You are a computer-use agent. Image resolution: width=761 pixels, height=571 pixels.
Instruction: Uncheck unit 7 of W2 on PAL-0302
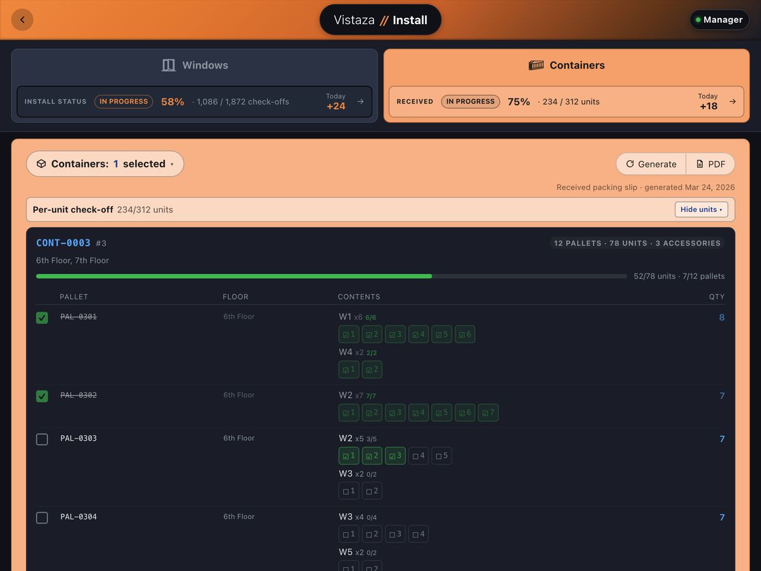(488, 412)
